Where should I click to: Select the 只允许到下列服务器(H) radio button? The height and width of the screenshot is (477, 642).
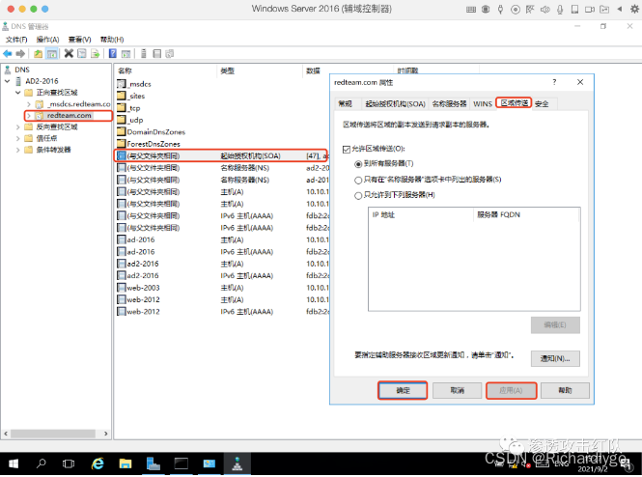tap(358, 195)
